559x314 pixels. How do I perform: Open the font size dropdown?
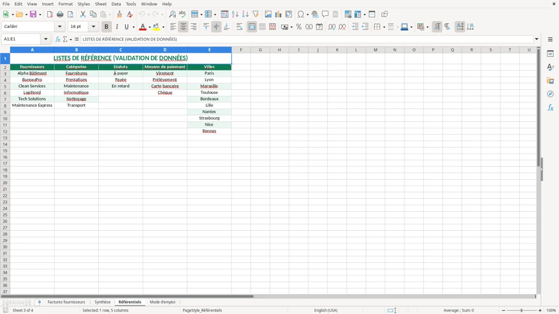pos(93,27)
